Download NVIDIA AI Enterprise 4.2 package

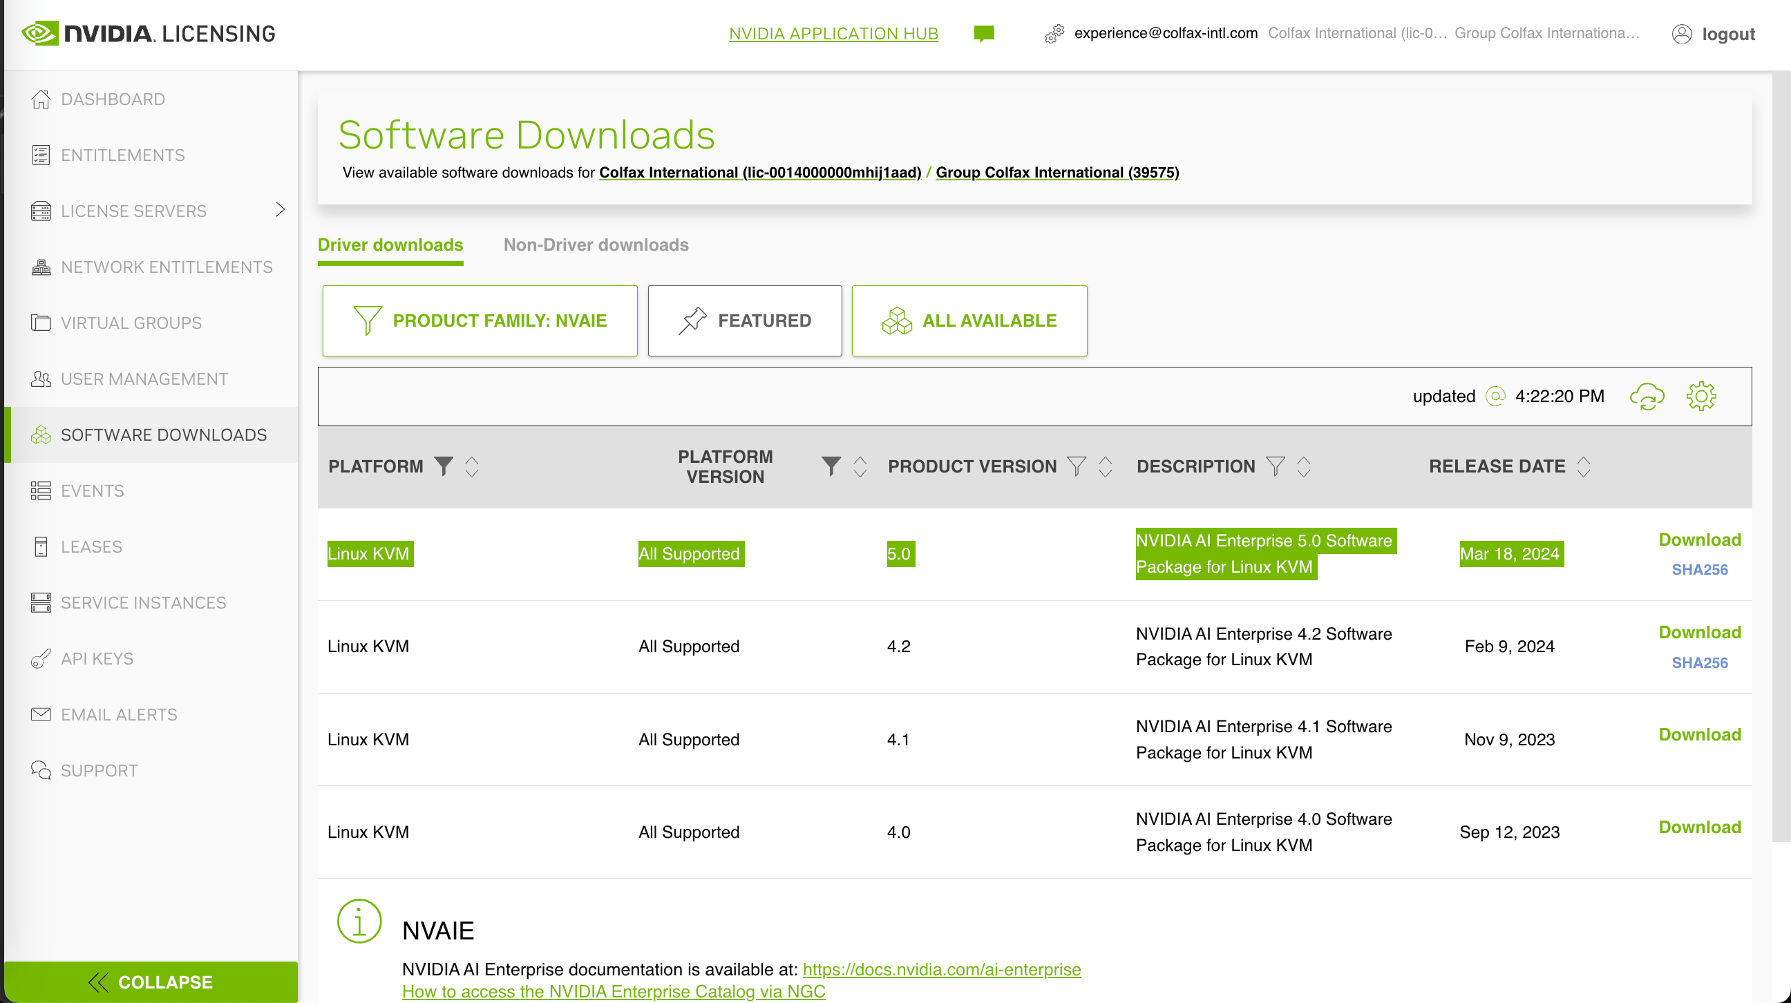(1700, 633)
